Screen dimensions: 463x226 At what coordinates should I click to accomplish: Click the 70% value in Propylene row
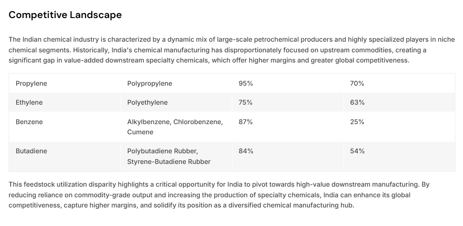tap(357, 83)
